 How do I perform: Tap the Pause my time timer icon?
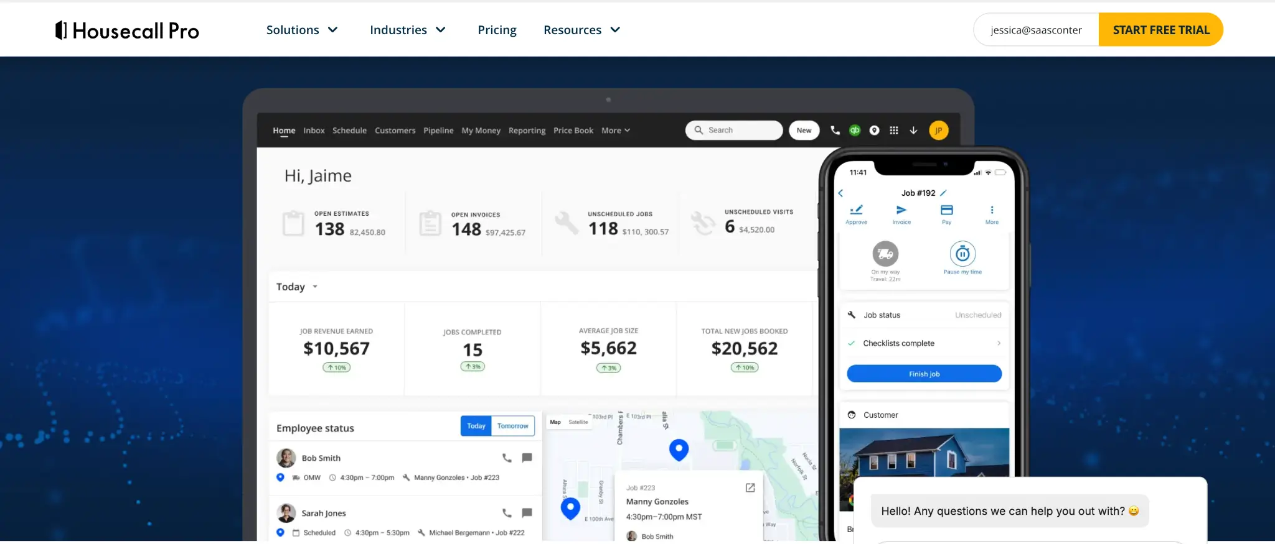962,254
